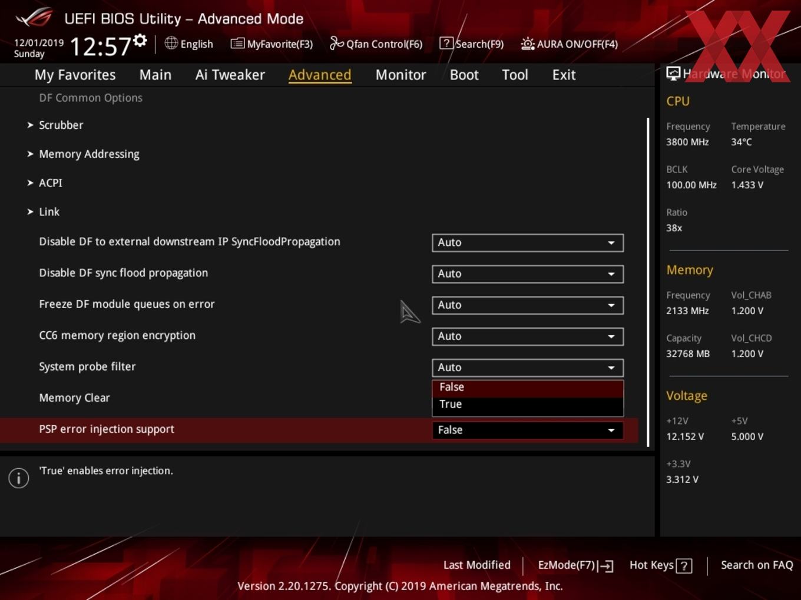
Task: Click the +3.3V 3.312 V reading
Action: click(x=682, y=479)
